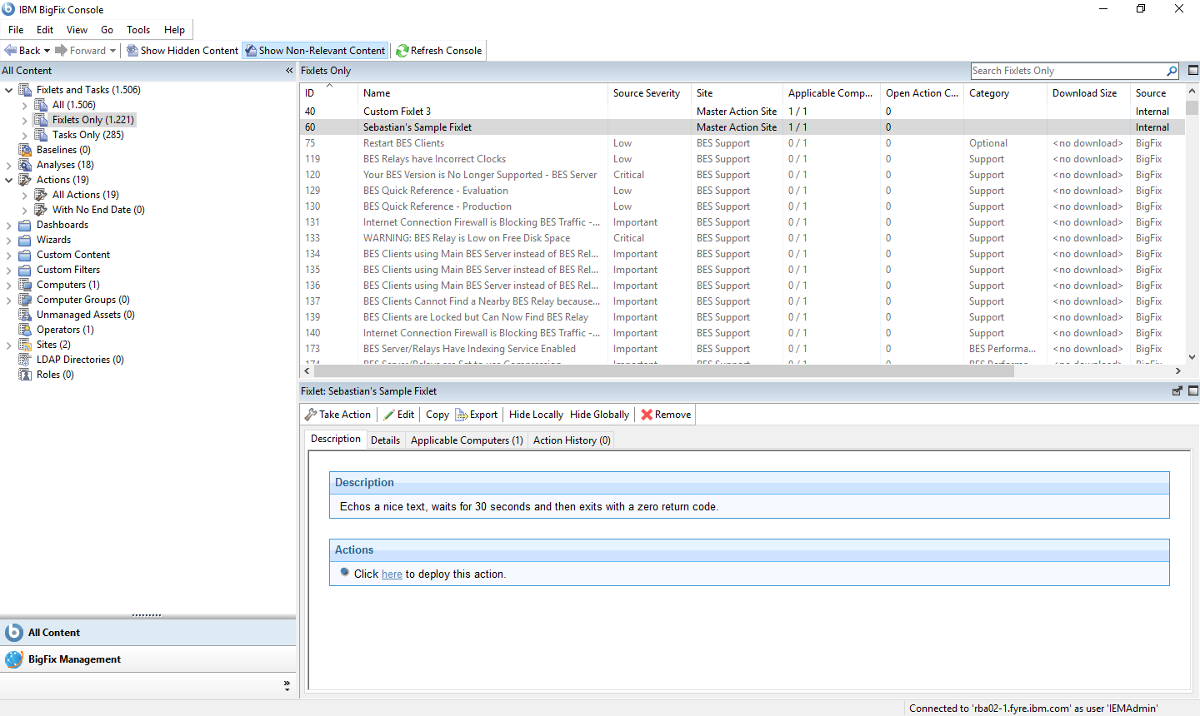Viewport: 1200px width, 716px height.
Task: Open the Go menu
Action: tap(107, 30)
